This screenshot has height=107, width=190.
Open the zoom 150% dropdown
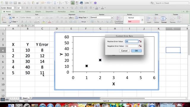click(91, 3)
